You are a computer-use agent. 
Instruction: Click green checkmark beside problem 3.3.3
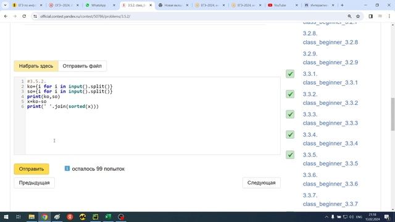(x=290, y=114)
